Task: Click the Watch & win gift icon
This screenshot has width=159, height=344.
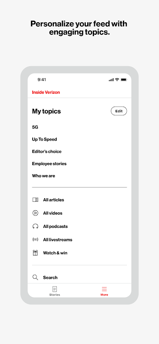Action: (35, 253)
